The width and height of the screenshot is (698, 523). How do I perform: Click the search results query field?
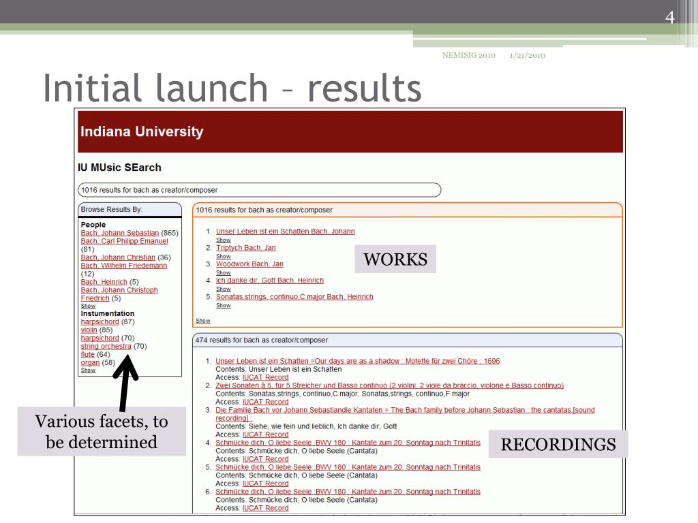click(x=259, y=190)
